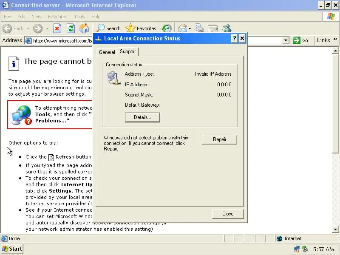The width and height of the screenshot is (340, 255).
Task: Switch to the General tab in dialog
Action: [x=107, y=52]
